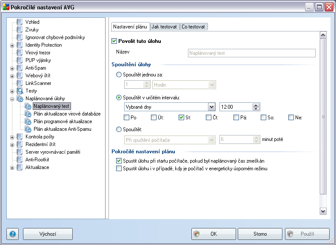
Task: Click the Anti-Rootkit item icon
Action: [20, 160]
